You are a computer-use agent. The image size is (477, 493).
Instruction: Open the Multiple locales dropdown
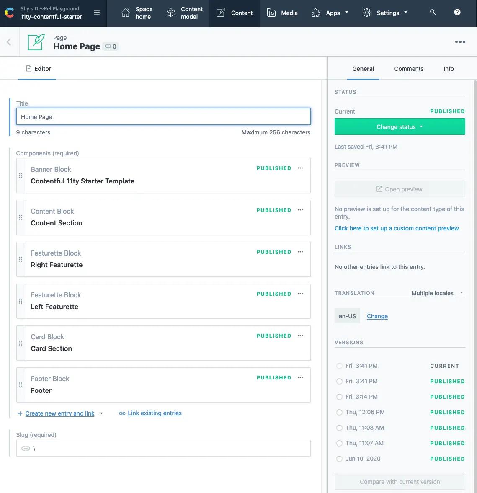(437, 293)
